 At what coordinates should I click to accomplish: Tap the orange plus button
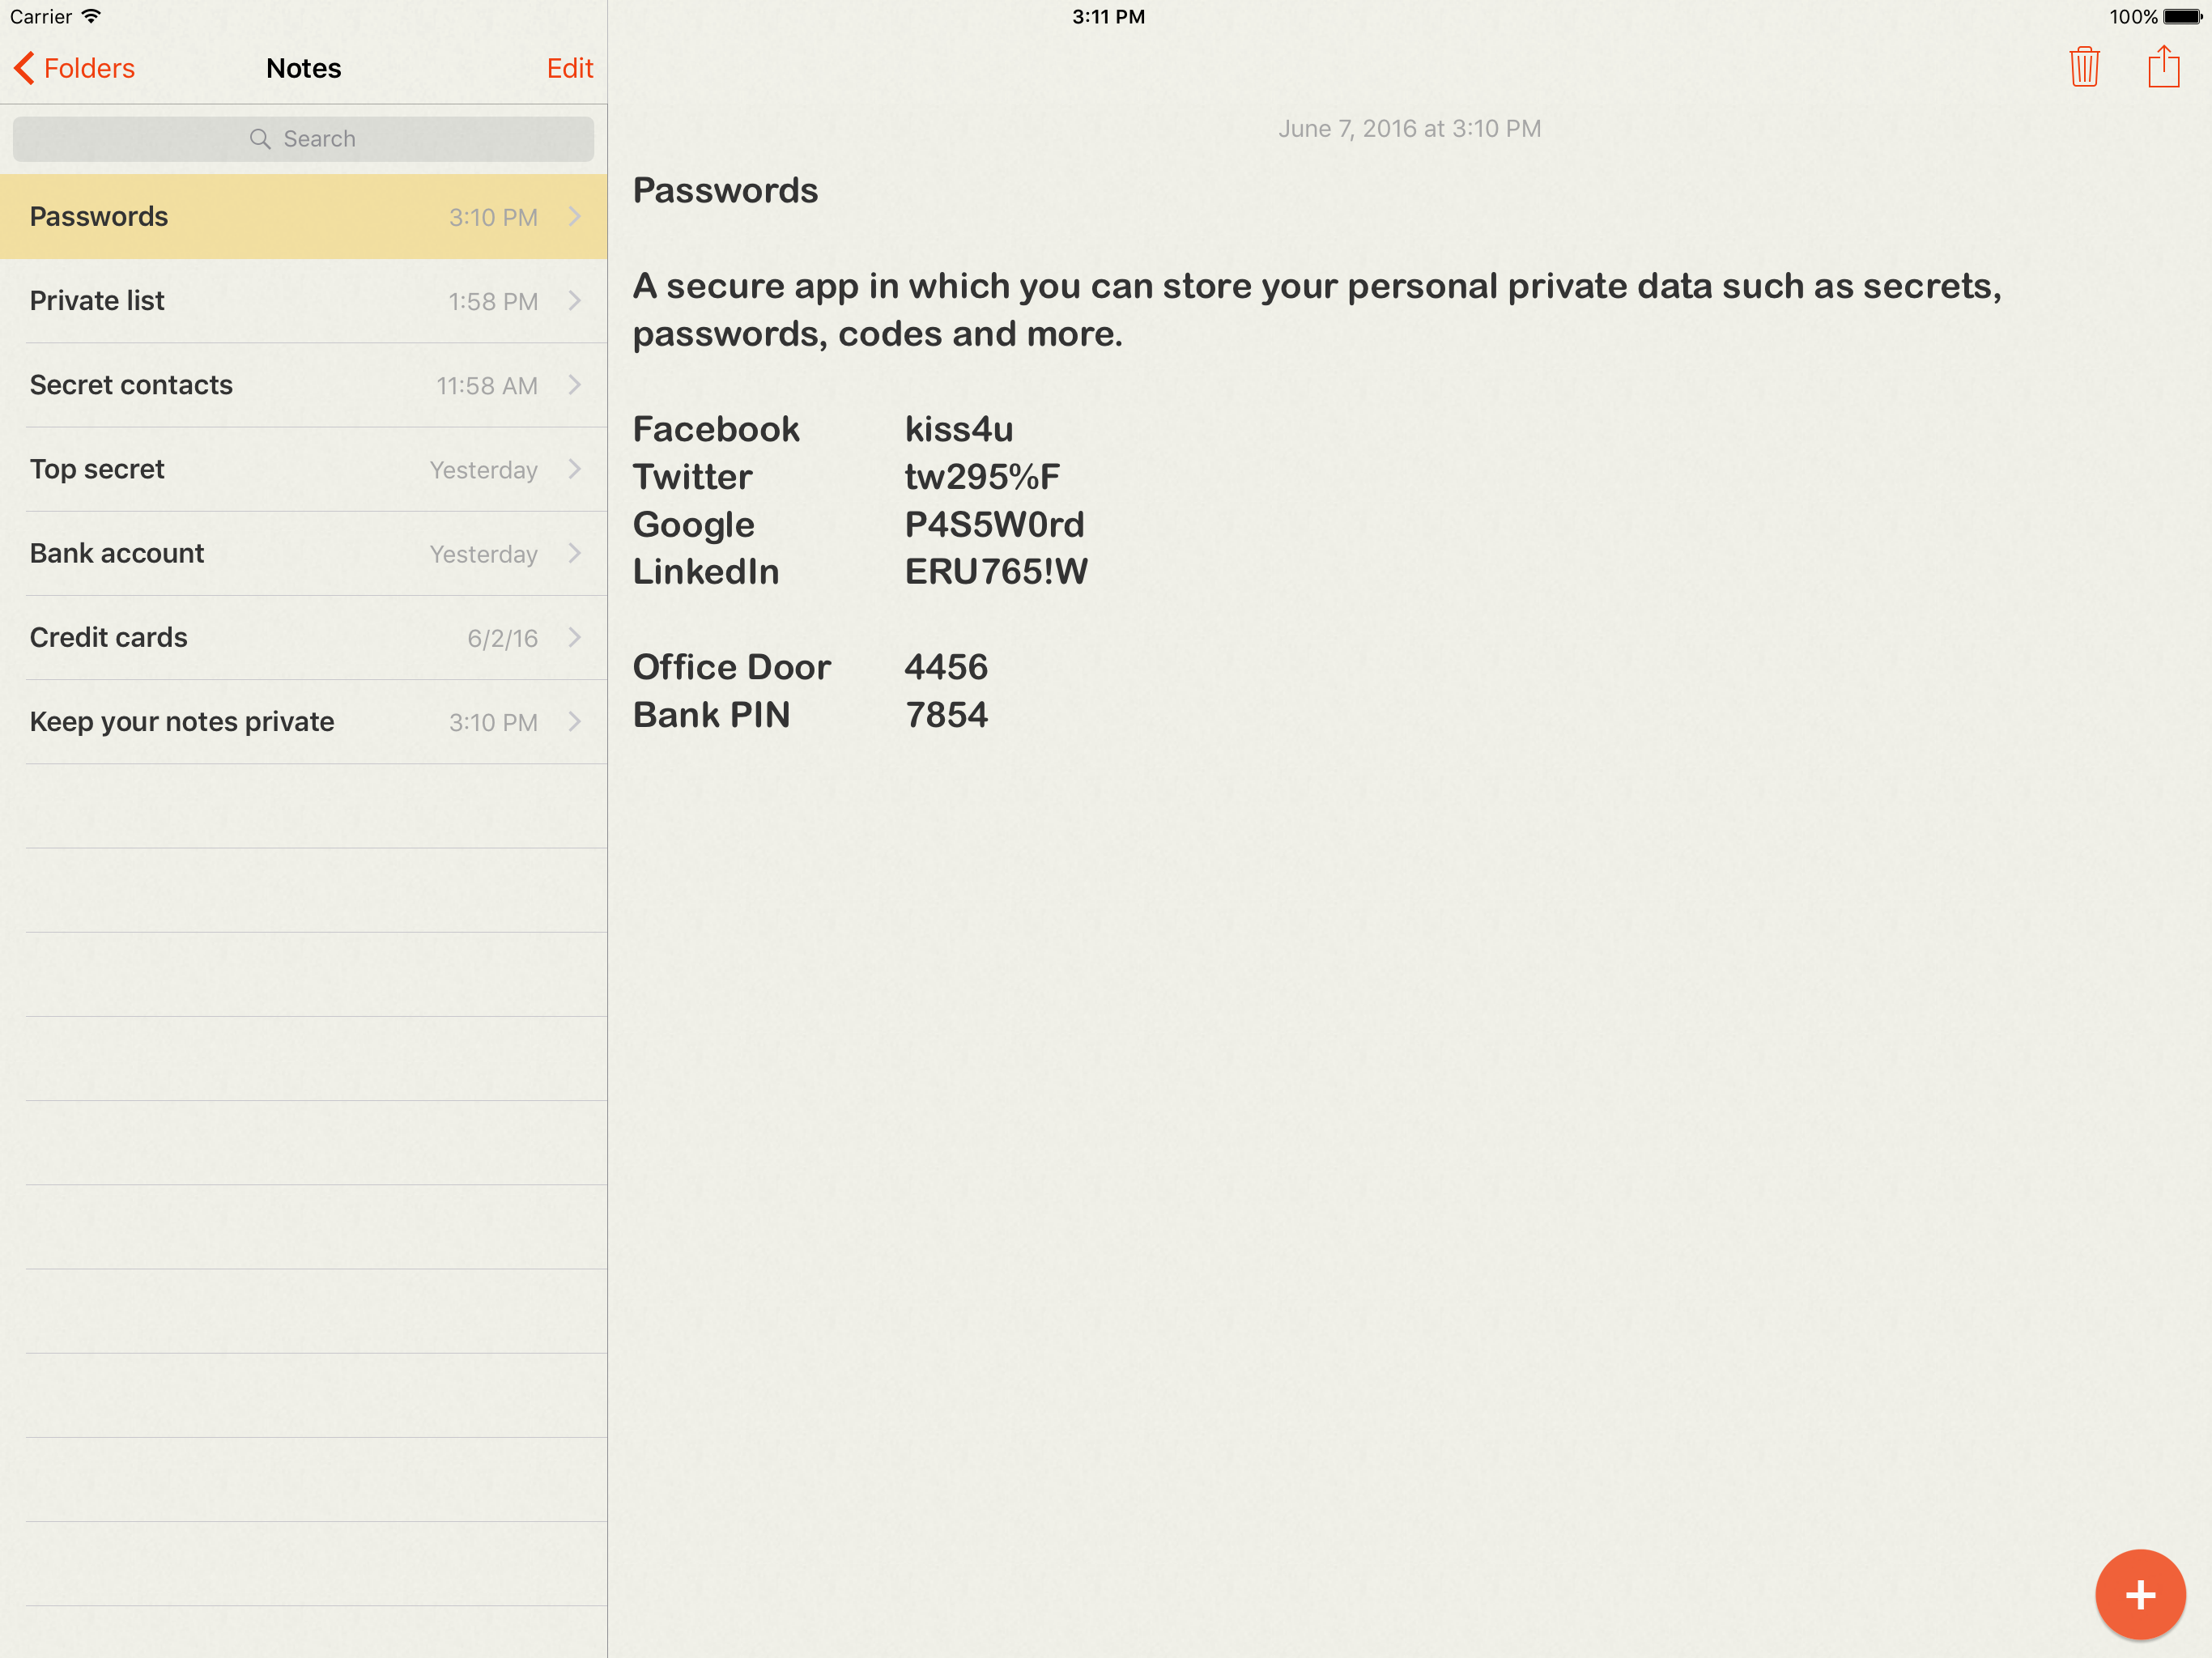click(x=2139, y=1594)
